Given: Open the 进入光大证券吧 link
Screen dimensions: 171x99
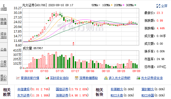Looking at the screenshot, I should (x=119, y=78).
